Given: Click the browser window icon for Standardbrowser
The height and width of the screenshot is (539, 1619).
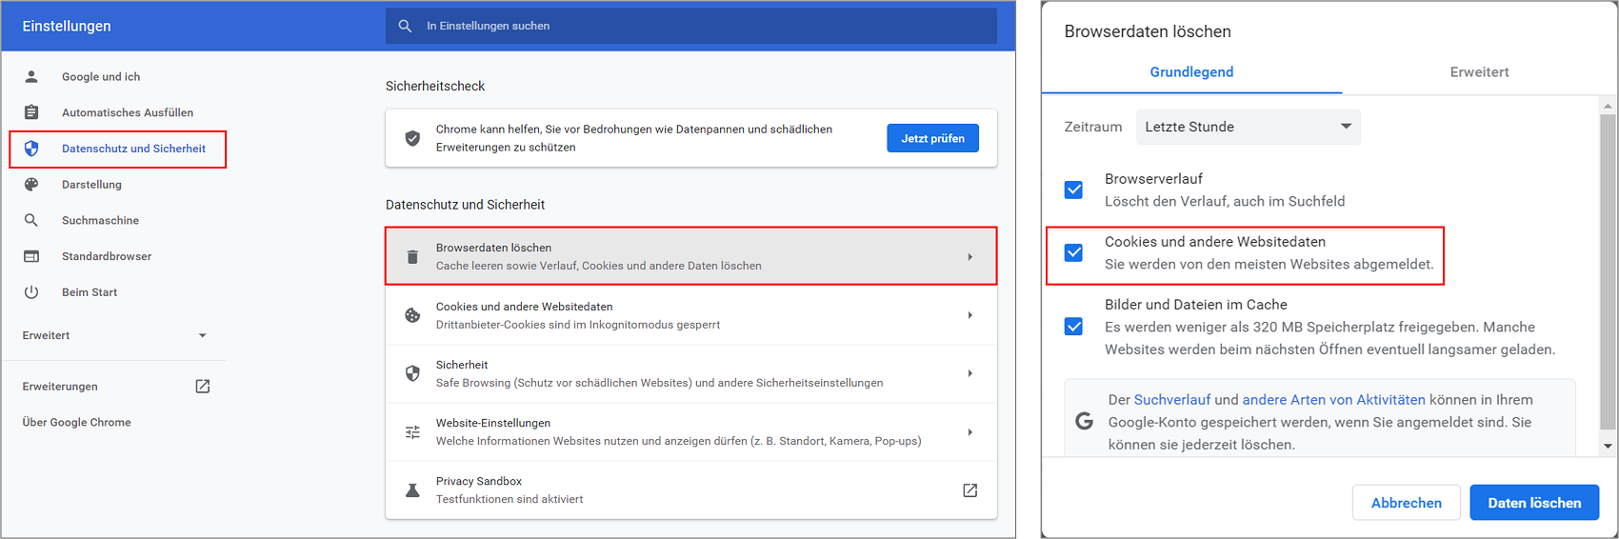Looking at the screenshot, I should tap(31, 256).
